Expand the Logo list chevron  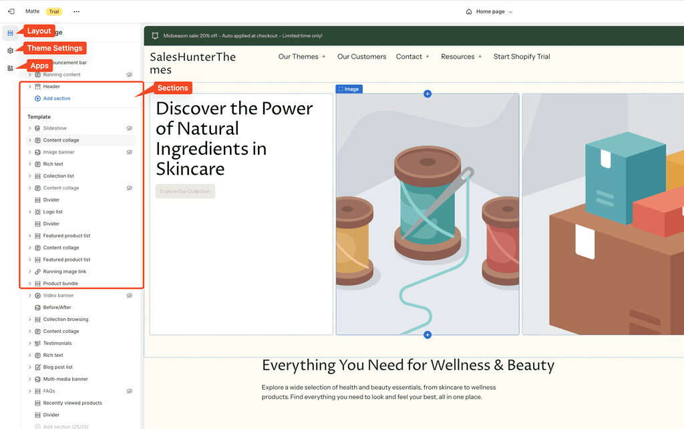[29, 212]
